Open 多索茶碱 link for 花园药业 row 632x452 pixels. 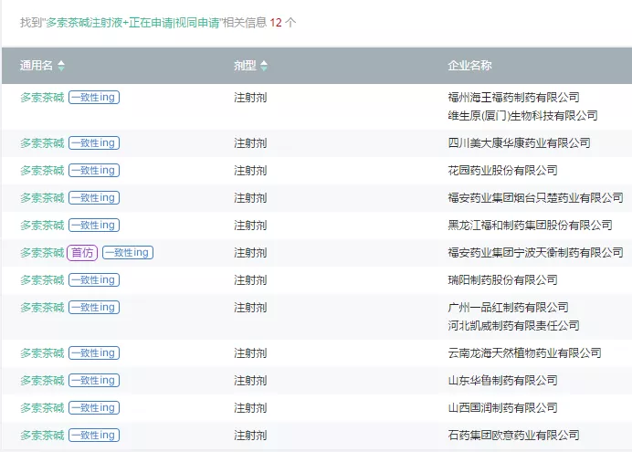click(x=42, y=171)
